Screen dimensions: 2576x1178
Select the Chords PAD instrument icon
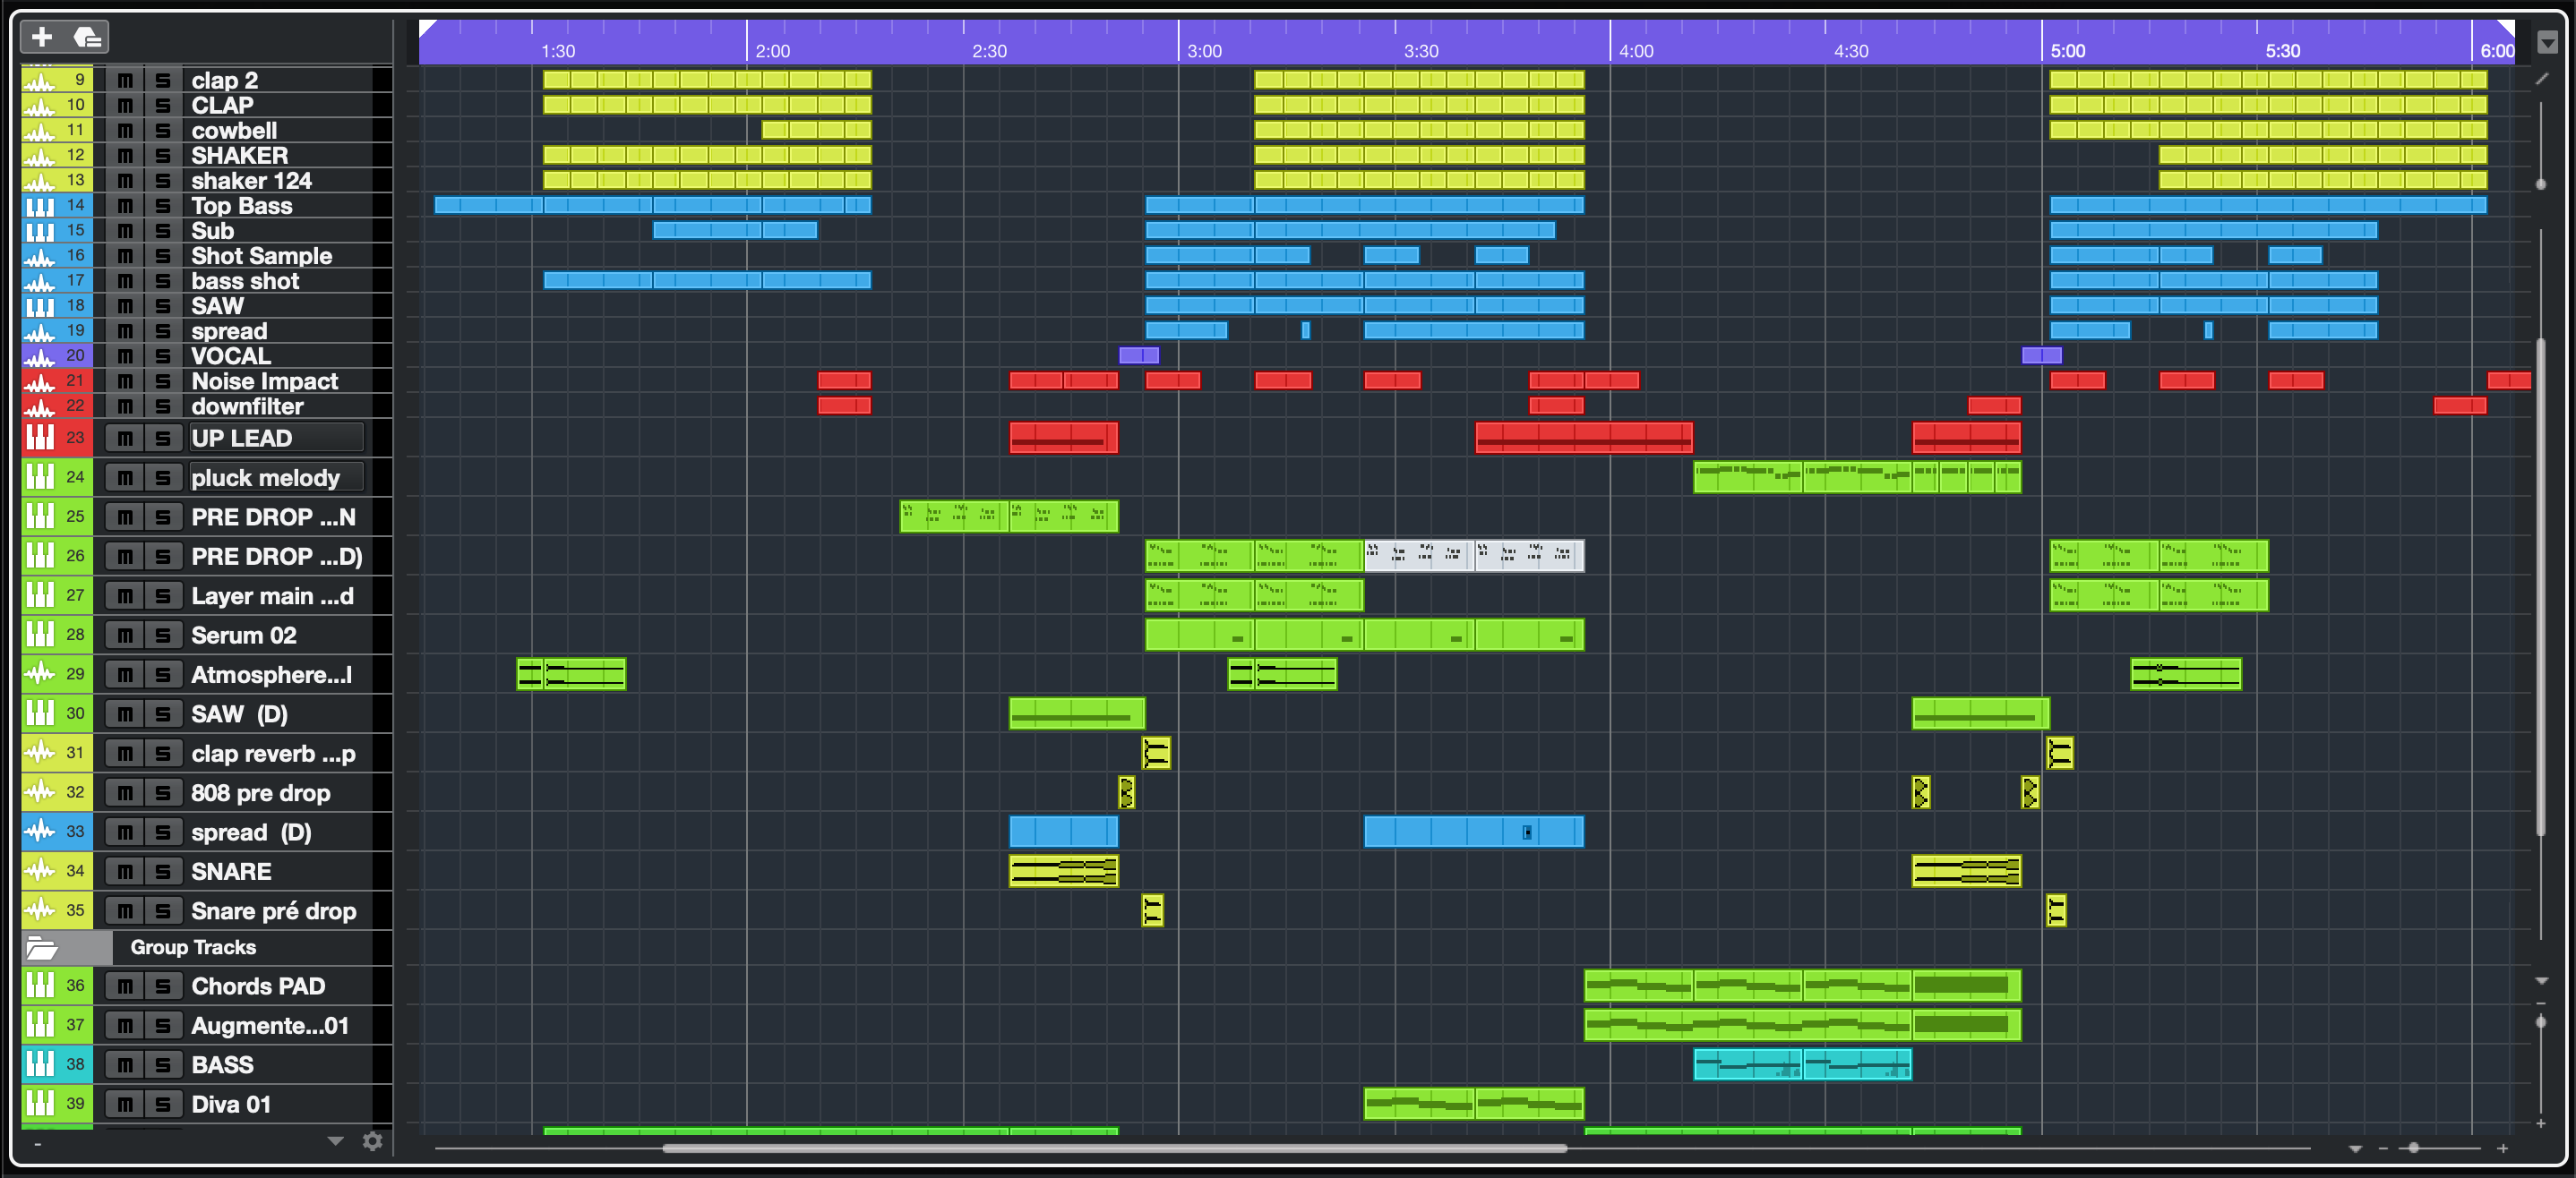[39, 986]
